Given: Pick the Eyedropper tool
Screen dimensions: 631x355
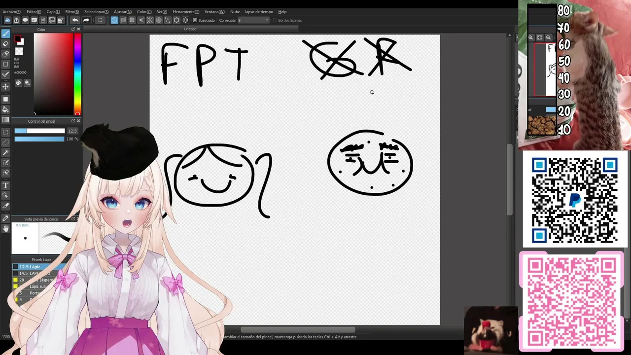Looking at the screenshot, I should (5, 217).
